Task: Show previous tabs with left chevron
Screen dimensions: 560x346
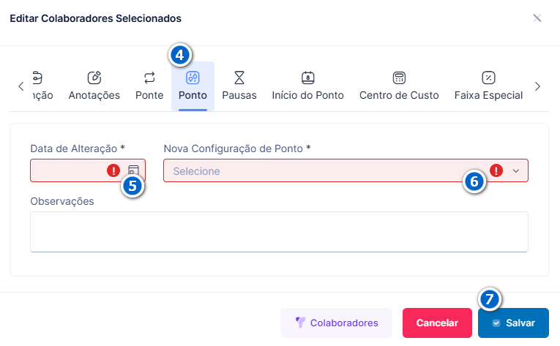Action: [x=21, y=86]
